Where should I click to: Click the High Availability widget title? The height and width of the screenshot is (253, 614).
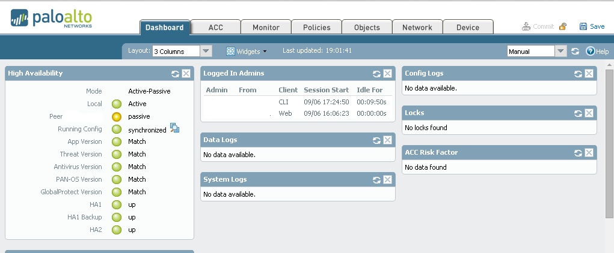(35, 73)
